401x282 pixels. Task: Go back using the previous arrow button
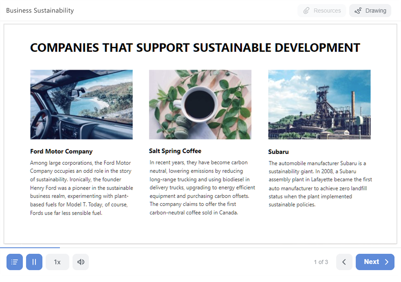pyautogui.click(x=344, y=262)
